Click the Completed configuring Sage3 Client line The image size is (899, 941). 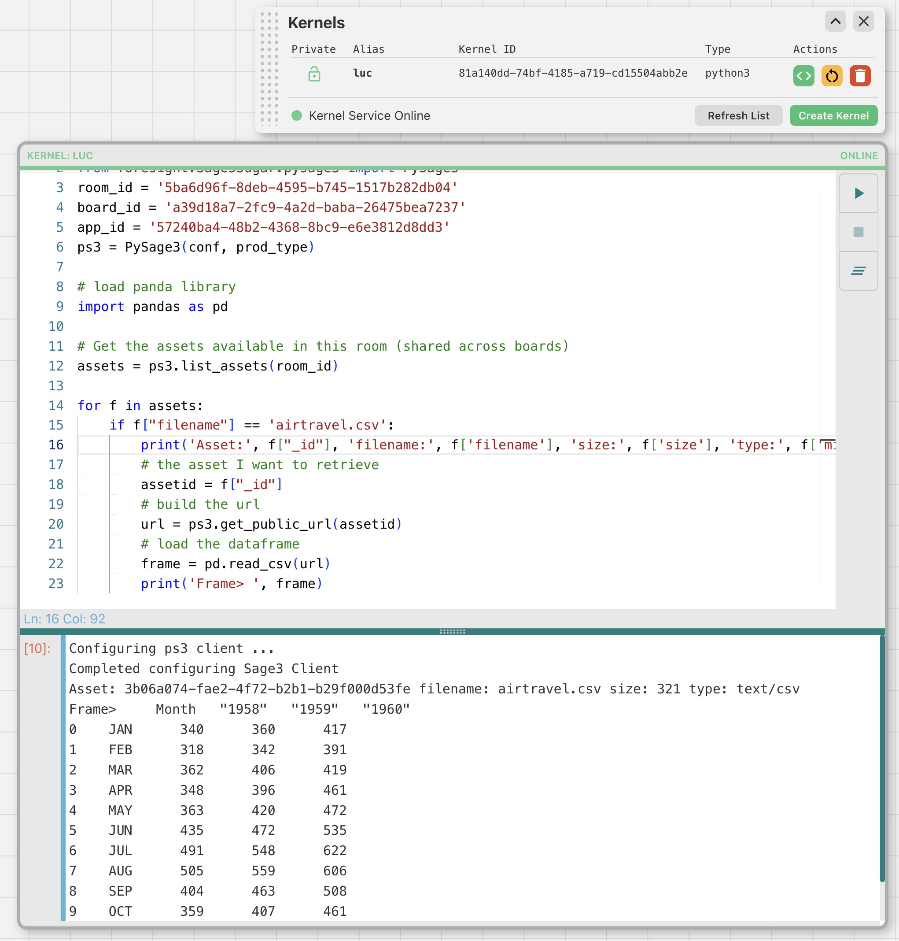tap(204, 669)
